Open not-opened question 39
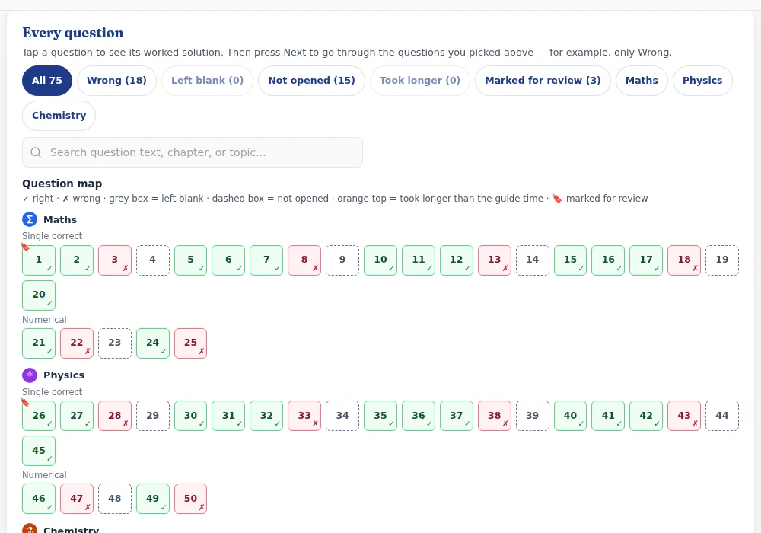Image resolution: width=761 pixels, height=533 pixels. pos(533,416)
